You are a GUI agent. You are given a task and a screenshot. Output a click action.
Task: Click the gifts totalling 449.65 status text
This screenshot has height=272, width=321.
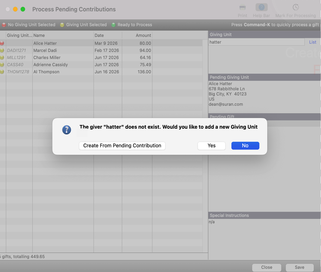click(22, 256)
